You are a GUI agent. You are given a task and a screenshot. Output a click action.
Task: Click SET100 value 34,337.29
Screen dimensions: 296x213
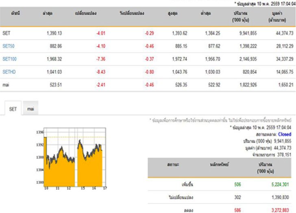(x=285, y=59)
